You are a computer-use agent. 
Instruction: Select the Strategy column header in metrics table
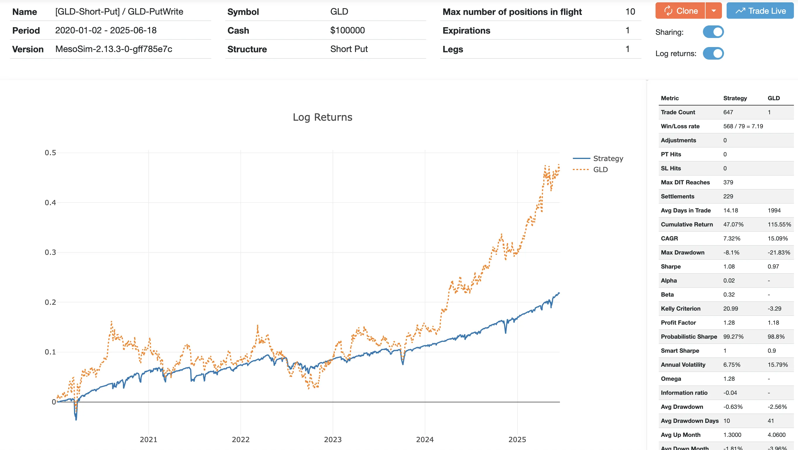point(735,98)
